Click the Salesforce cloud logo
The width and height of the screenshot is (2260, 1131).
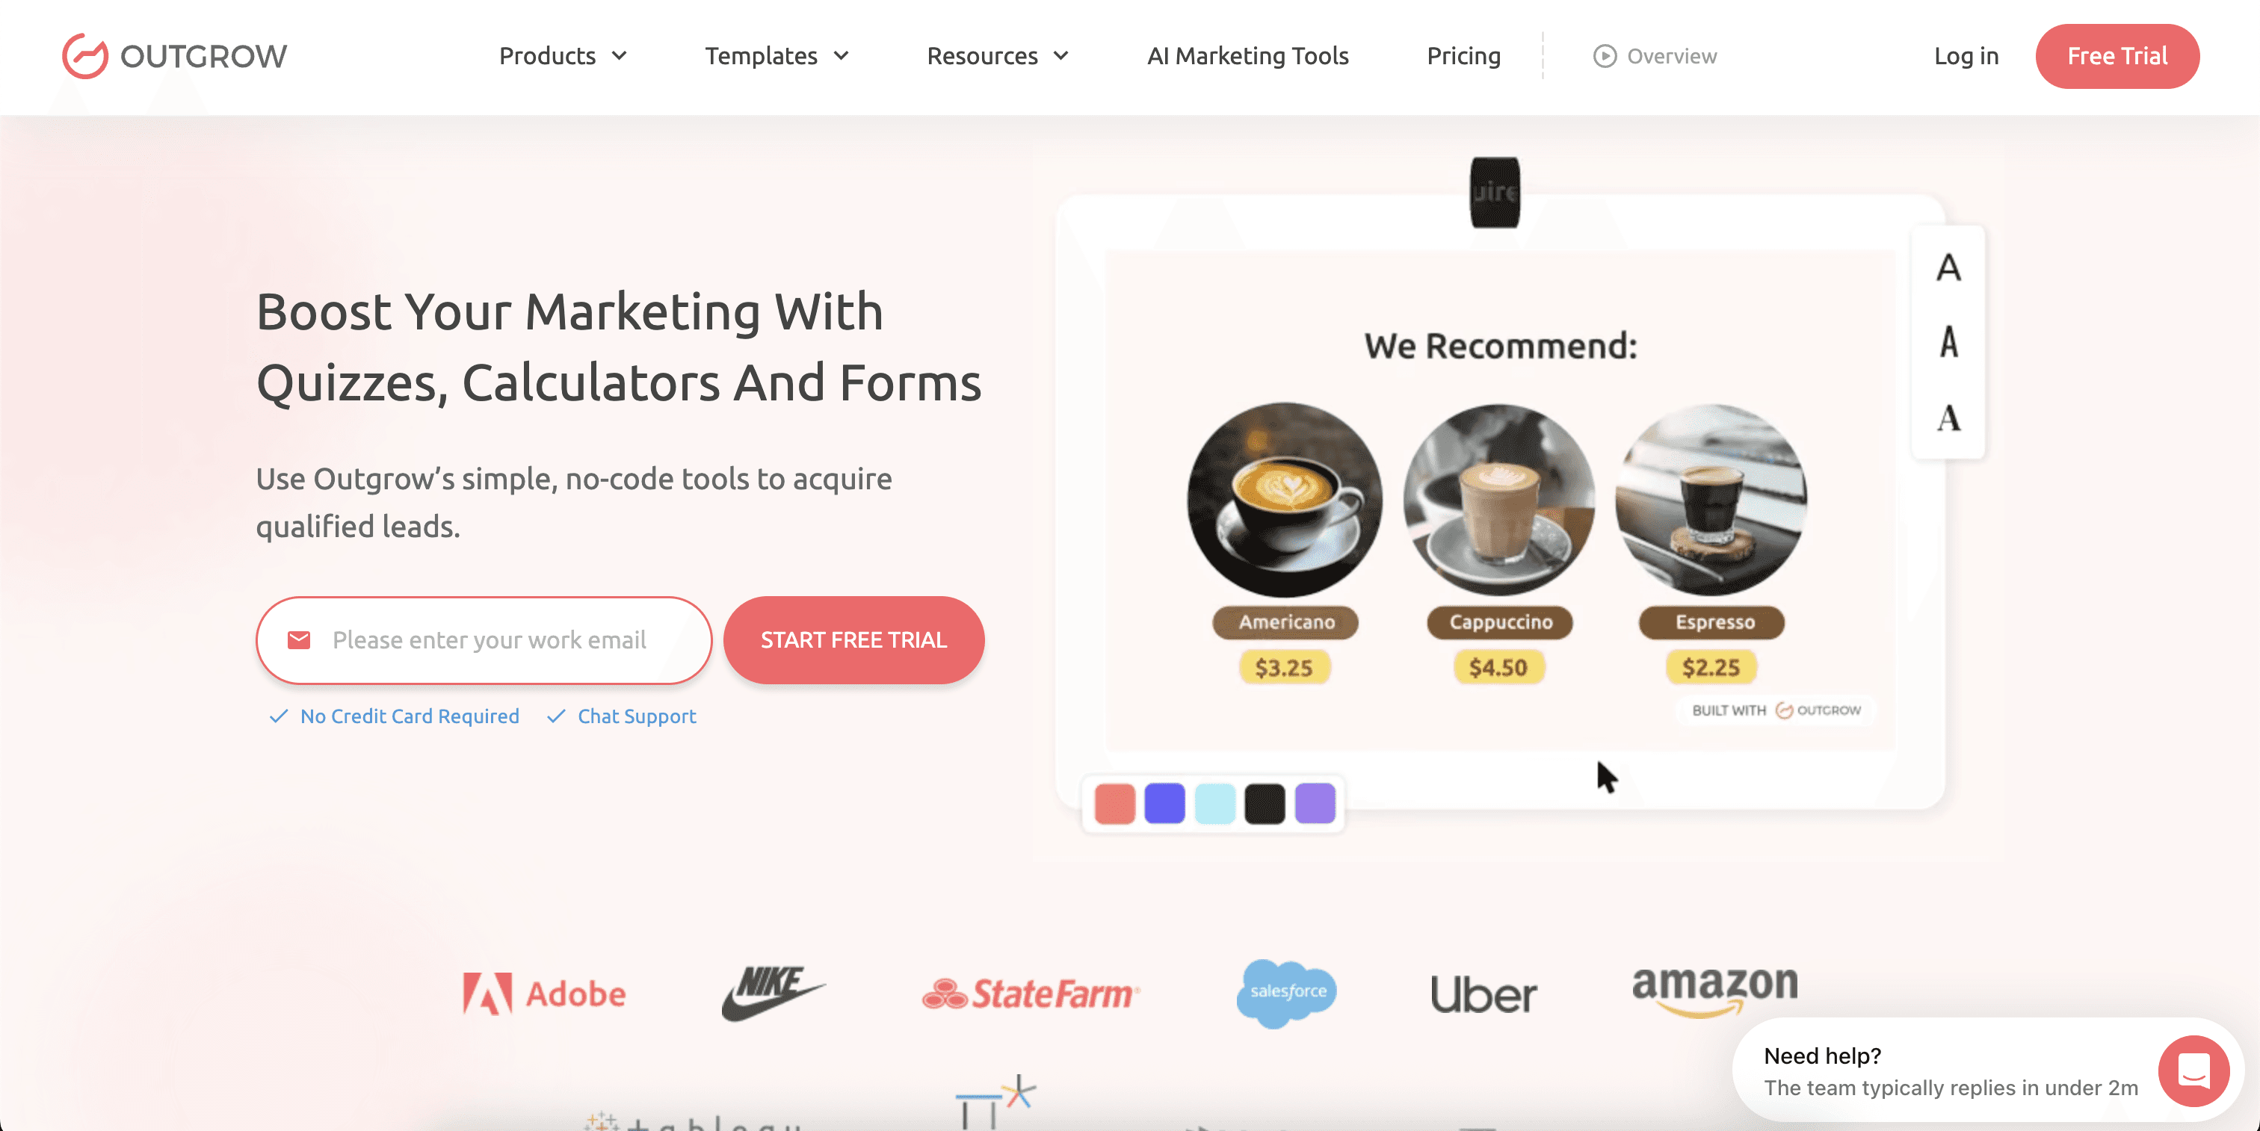coord(1287,993)
